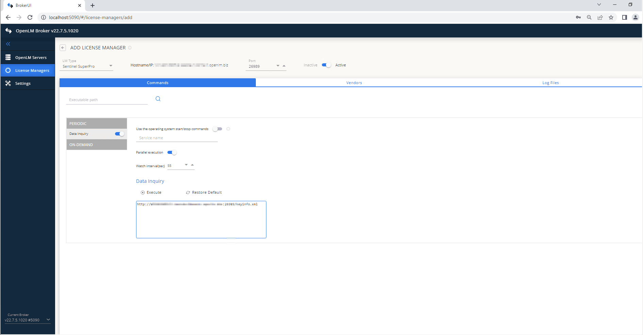Execute the Data Inquiry command

tap(151, 192)
